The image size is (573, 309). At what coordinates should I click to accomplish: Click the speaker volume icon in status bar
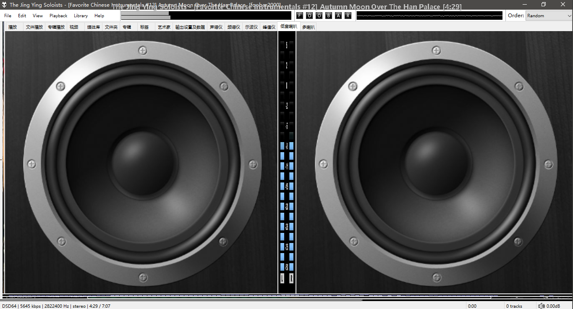pos(542,306)
